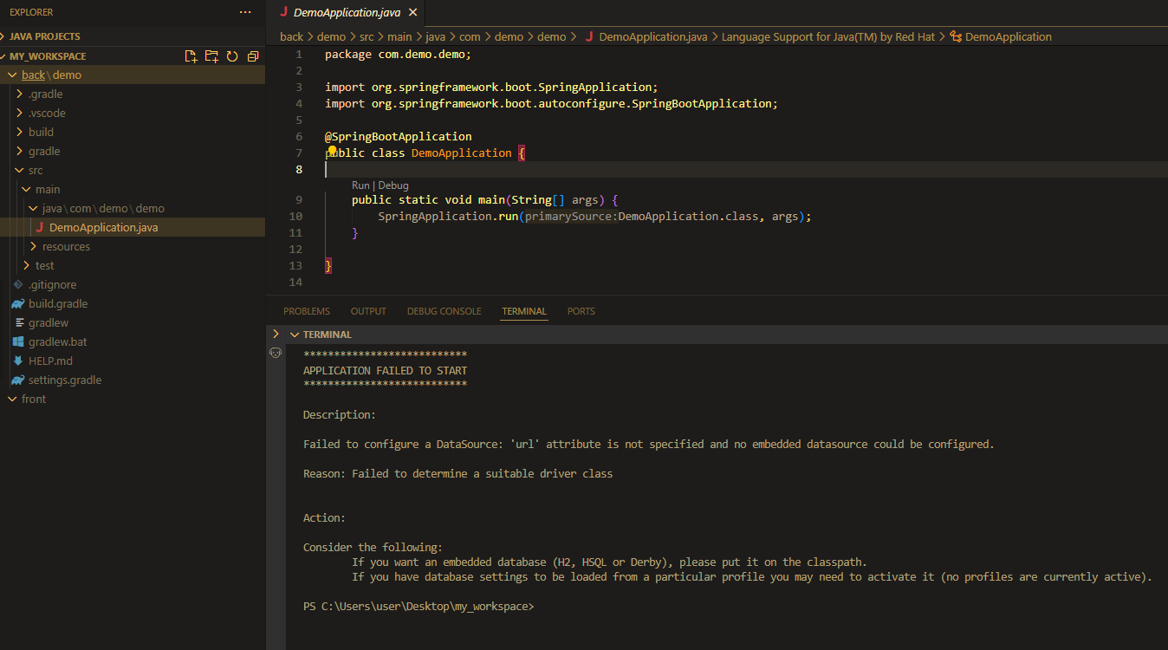Viewport: 1168px width, 650px height.
Task: Expand the resources folder
Action: [34, 247]
